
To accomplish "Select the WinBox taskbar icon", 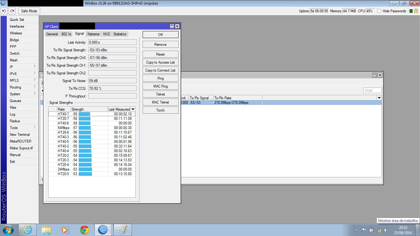I will (x=103, y=230).
